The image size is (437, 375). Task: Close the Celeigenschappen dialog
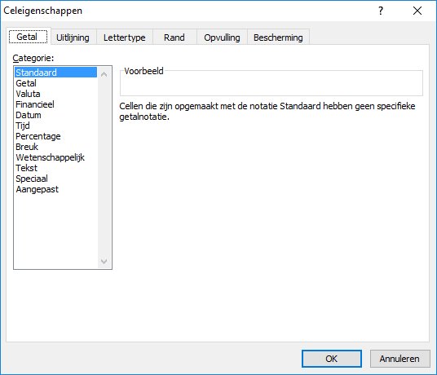(417, 11)
